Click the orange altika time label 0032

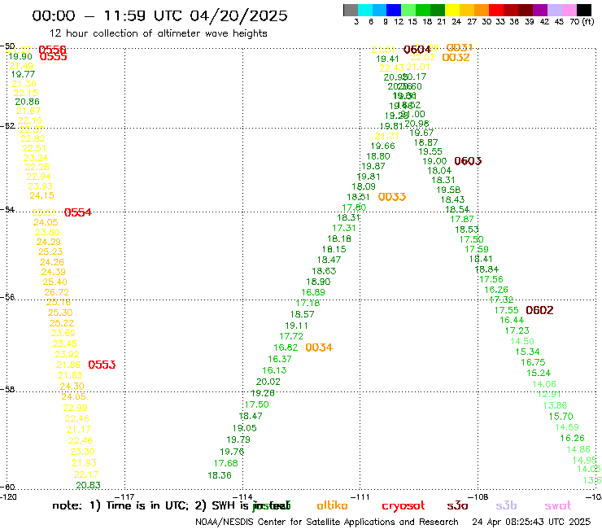tap(456, 58)
